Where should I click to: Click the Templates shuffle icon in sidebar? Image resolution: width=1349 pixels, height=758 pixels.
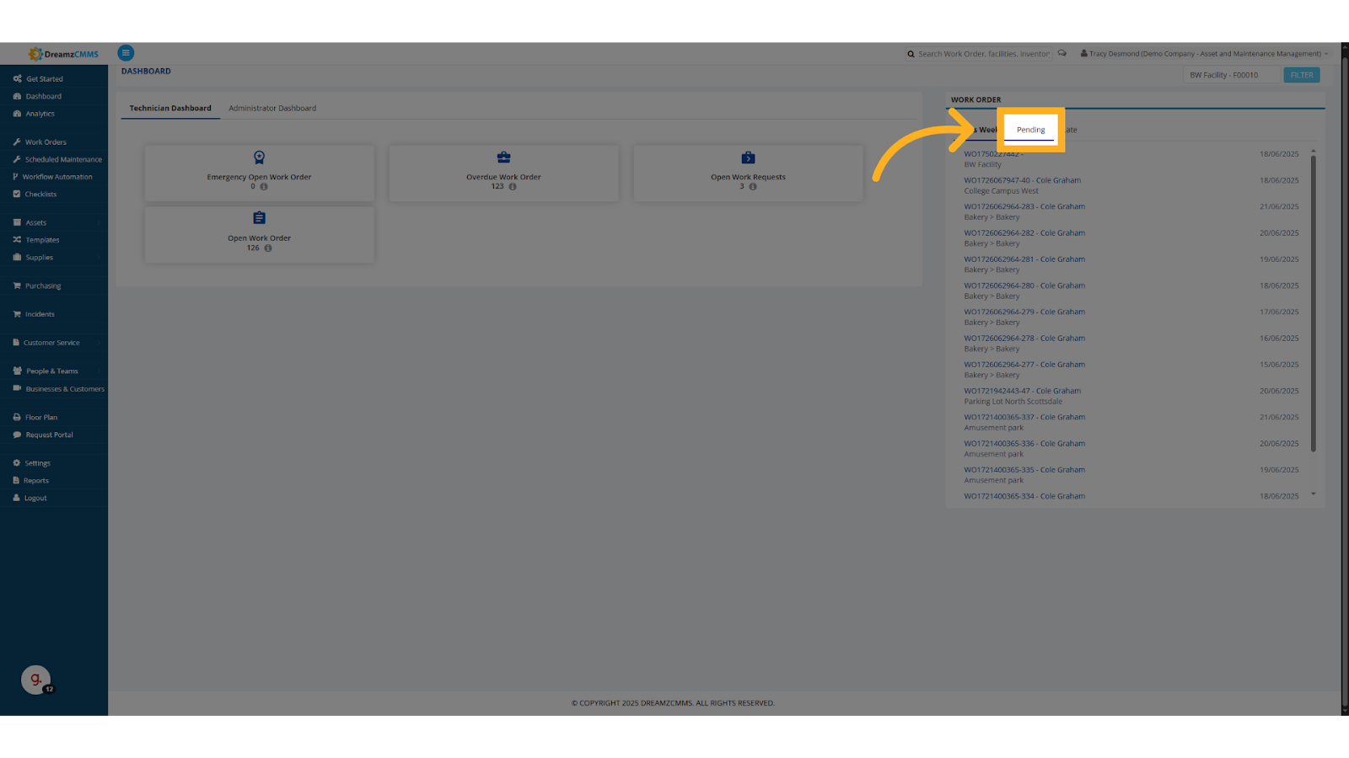pyautogui.click(x=17, y=240)
